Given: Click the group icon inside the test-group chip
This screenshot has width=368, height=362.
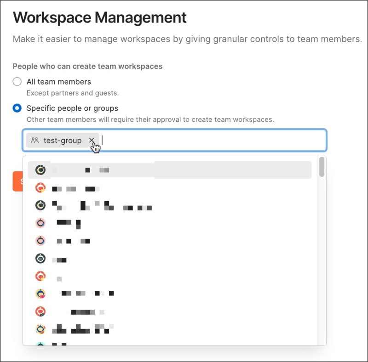Looking at the screenshot, I should coord(34,141).
